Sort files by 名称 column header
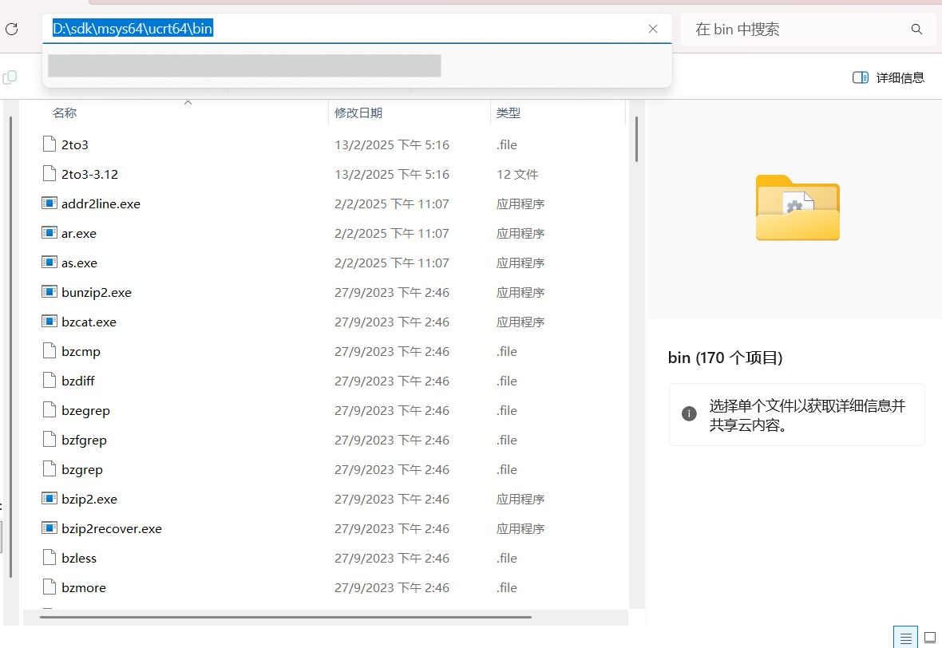 65,113
